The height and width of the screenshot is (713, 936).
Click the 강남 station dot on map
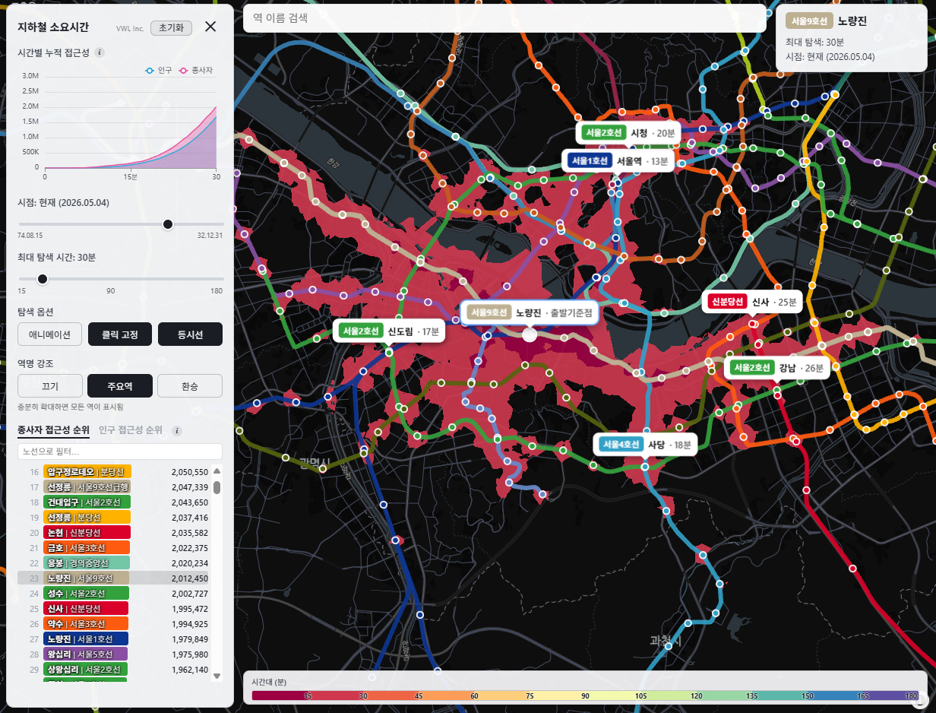click(x=776, y=394)
